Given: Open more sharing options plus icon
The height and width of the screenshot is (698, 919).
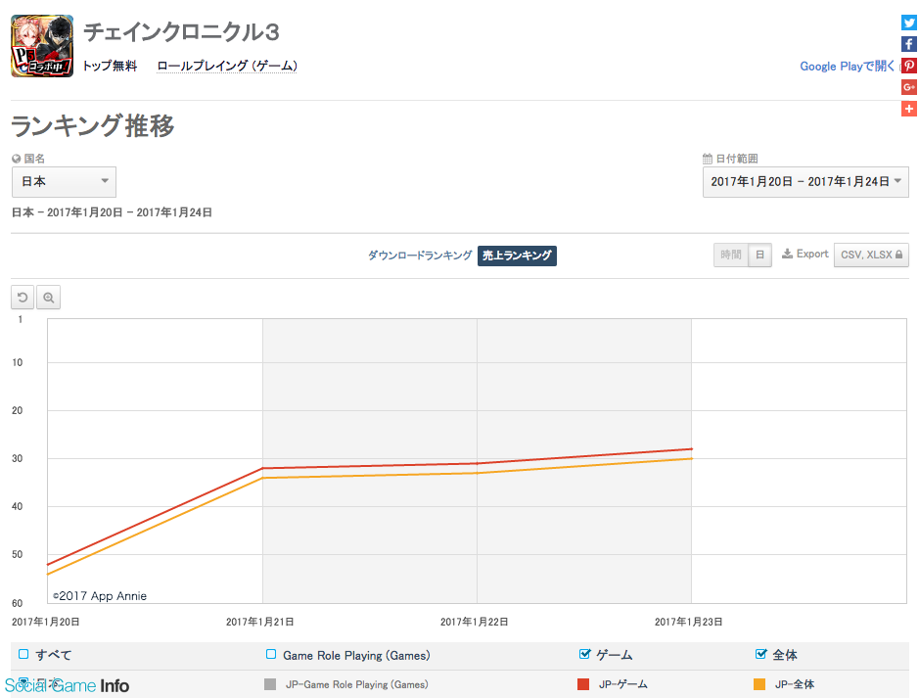Looking at the screenshot, I should (908, 109).
